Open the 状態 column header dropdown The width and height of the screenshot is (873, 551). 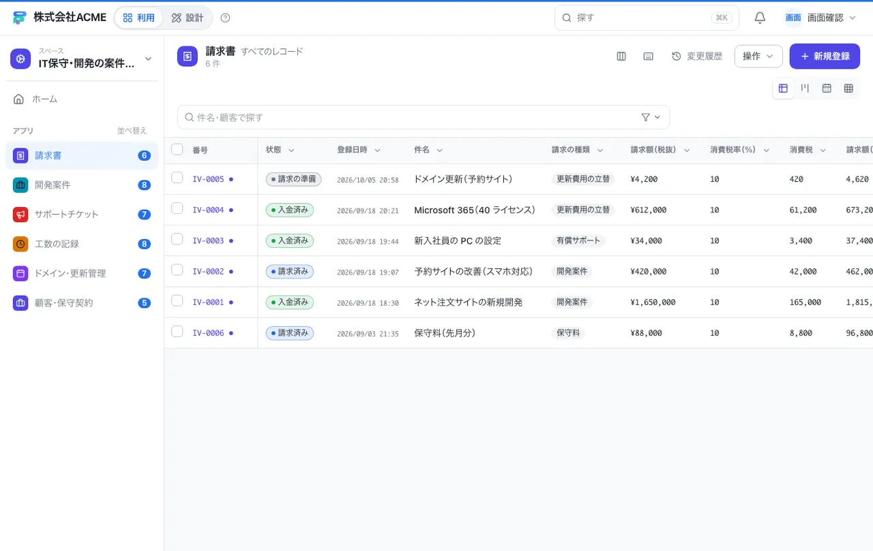point(291,151)
